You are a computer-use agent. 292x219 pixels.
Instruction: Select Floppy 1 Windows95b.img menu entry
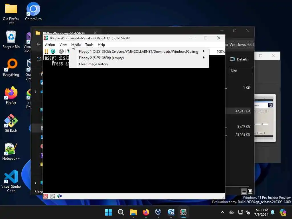(x=139, y=52)
